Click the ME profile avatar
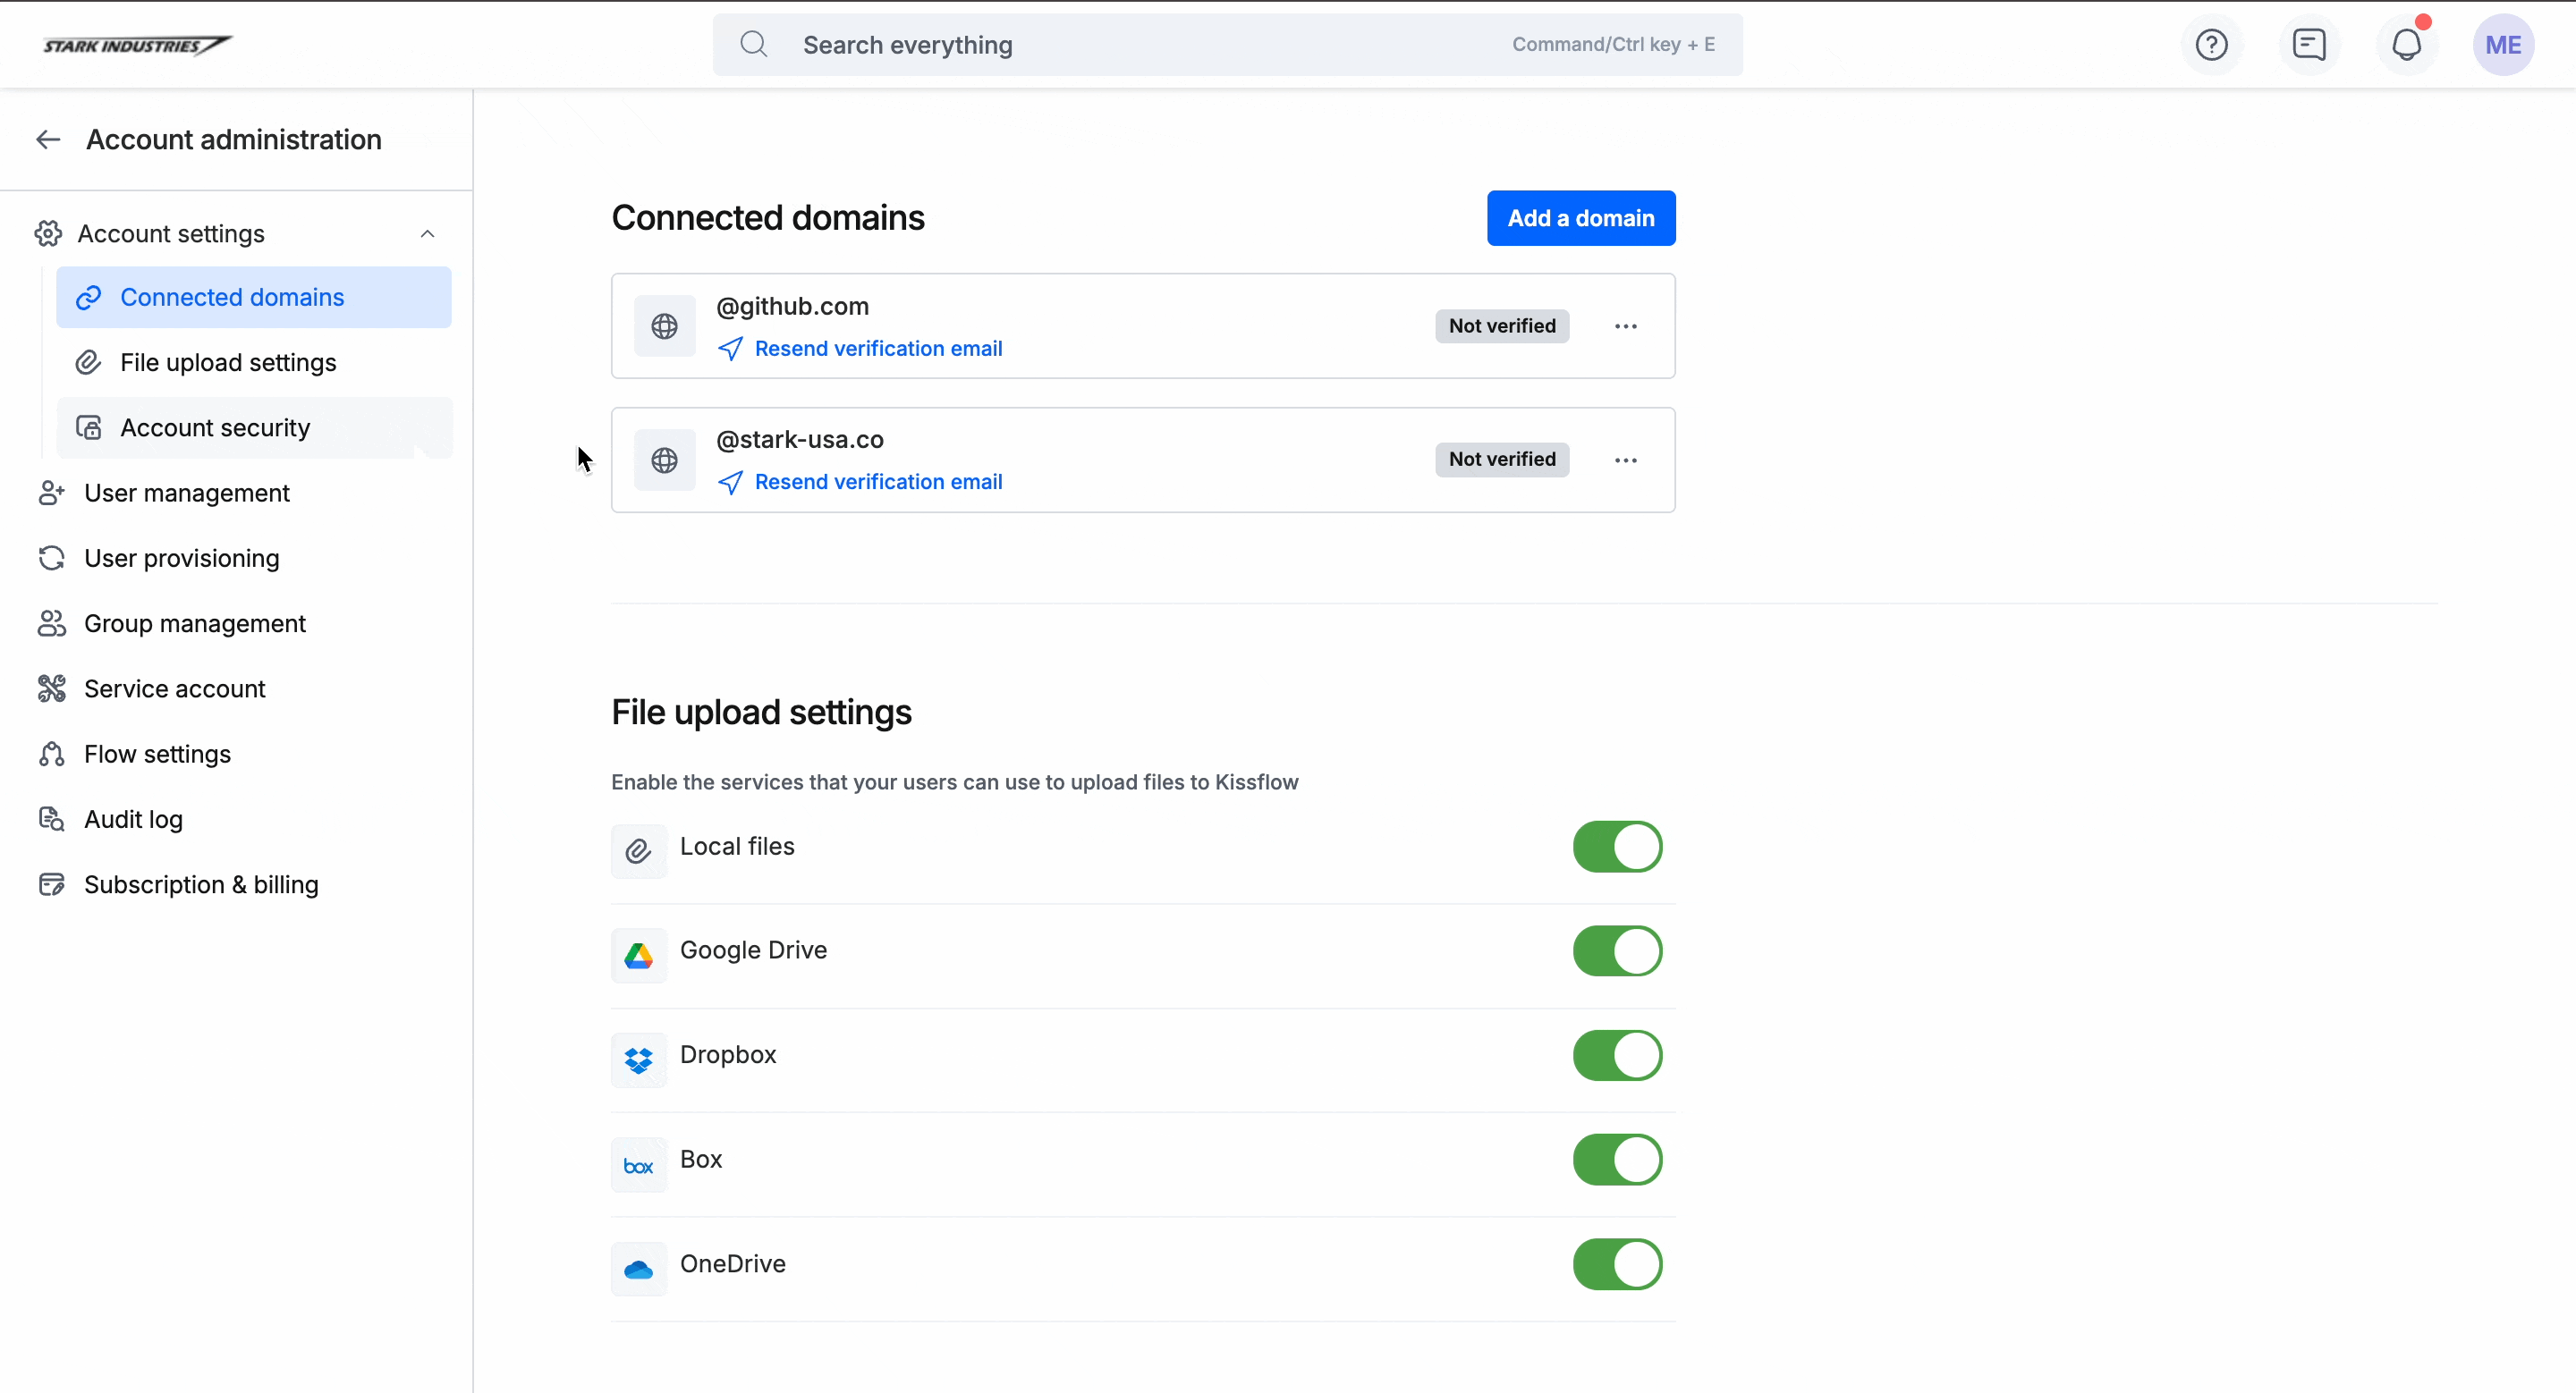This screenshot has width=2576, height=1393. [x=2503, y=45]
